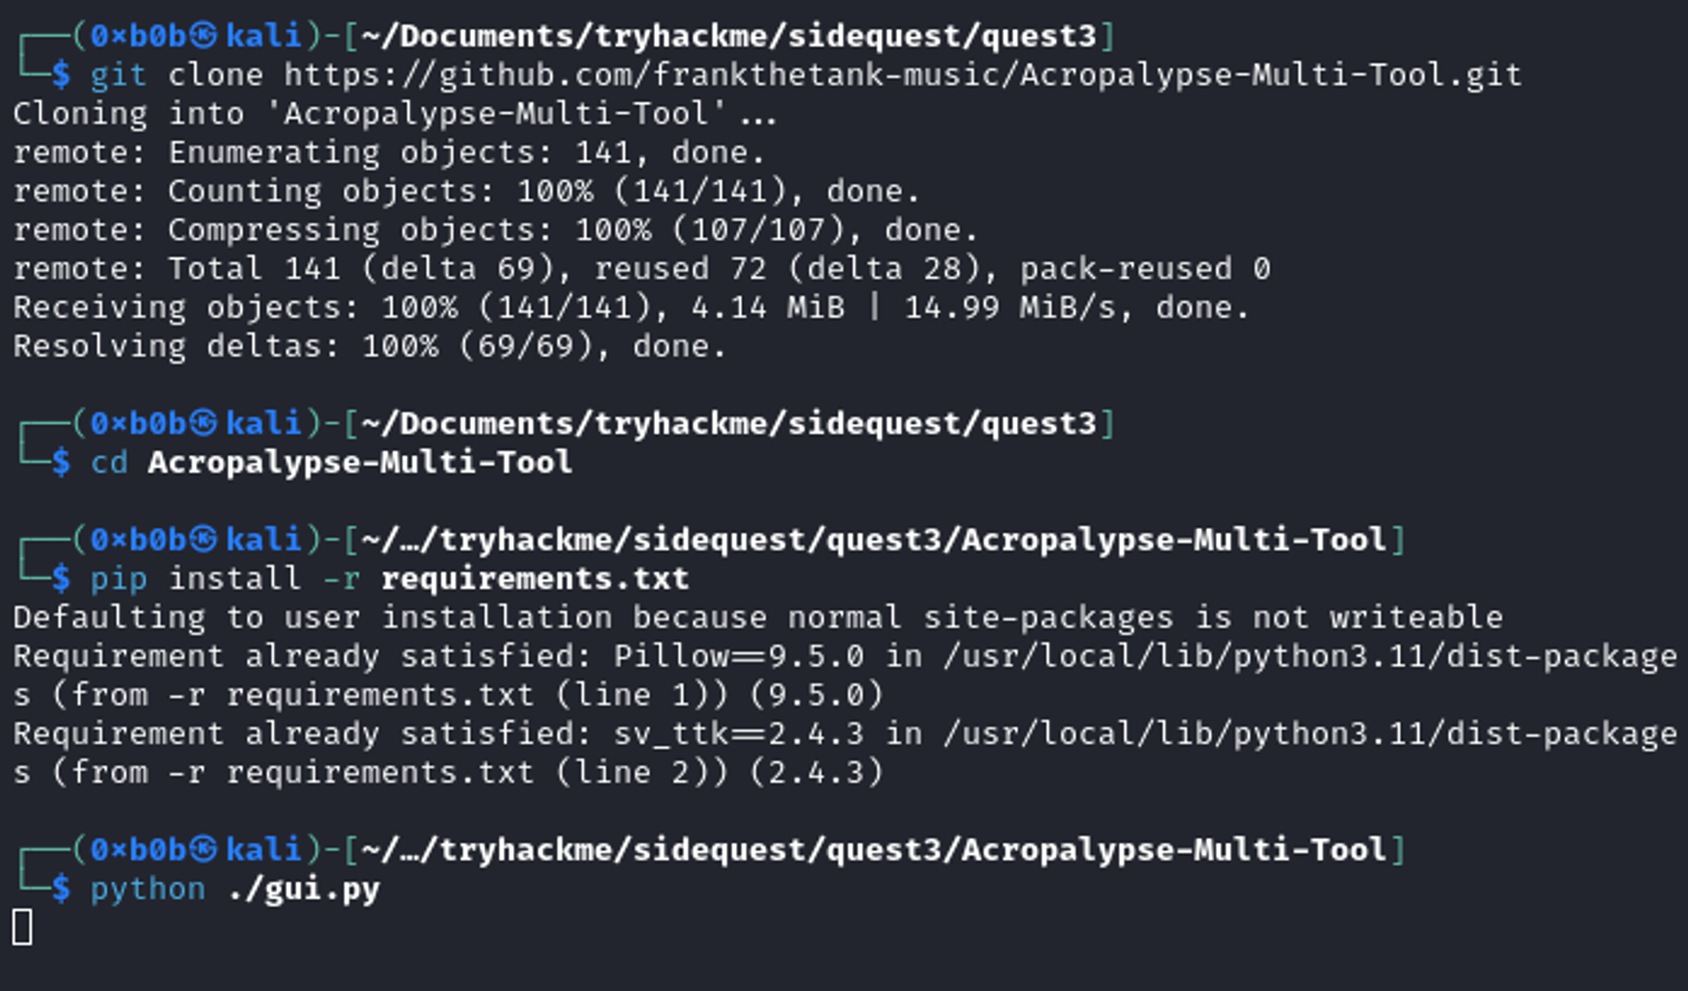Select the './gui.py' script argument

pyautogui.click(x=304, y=889)
